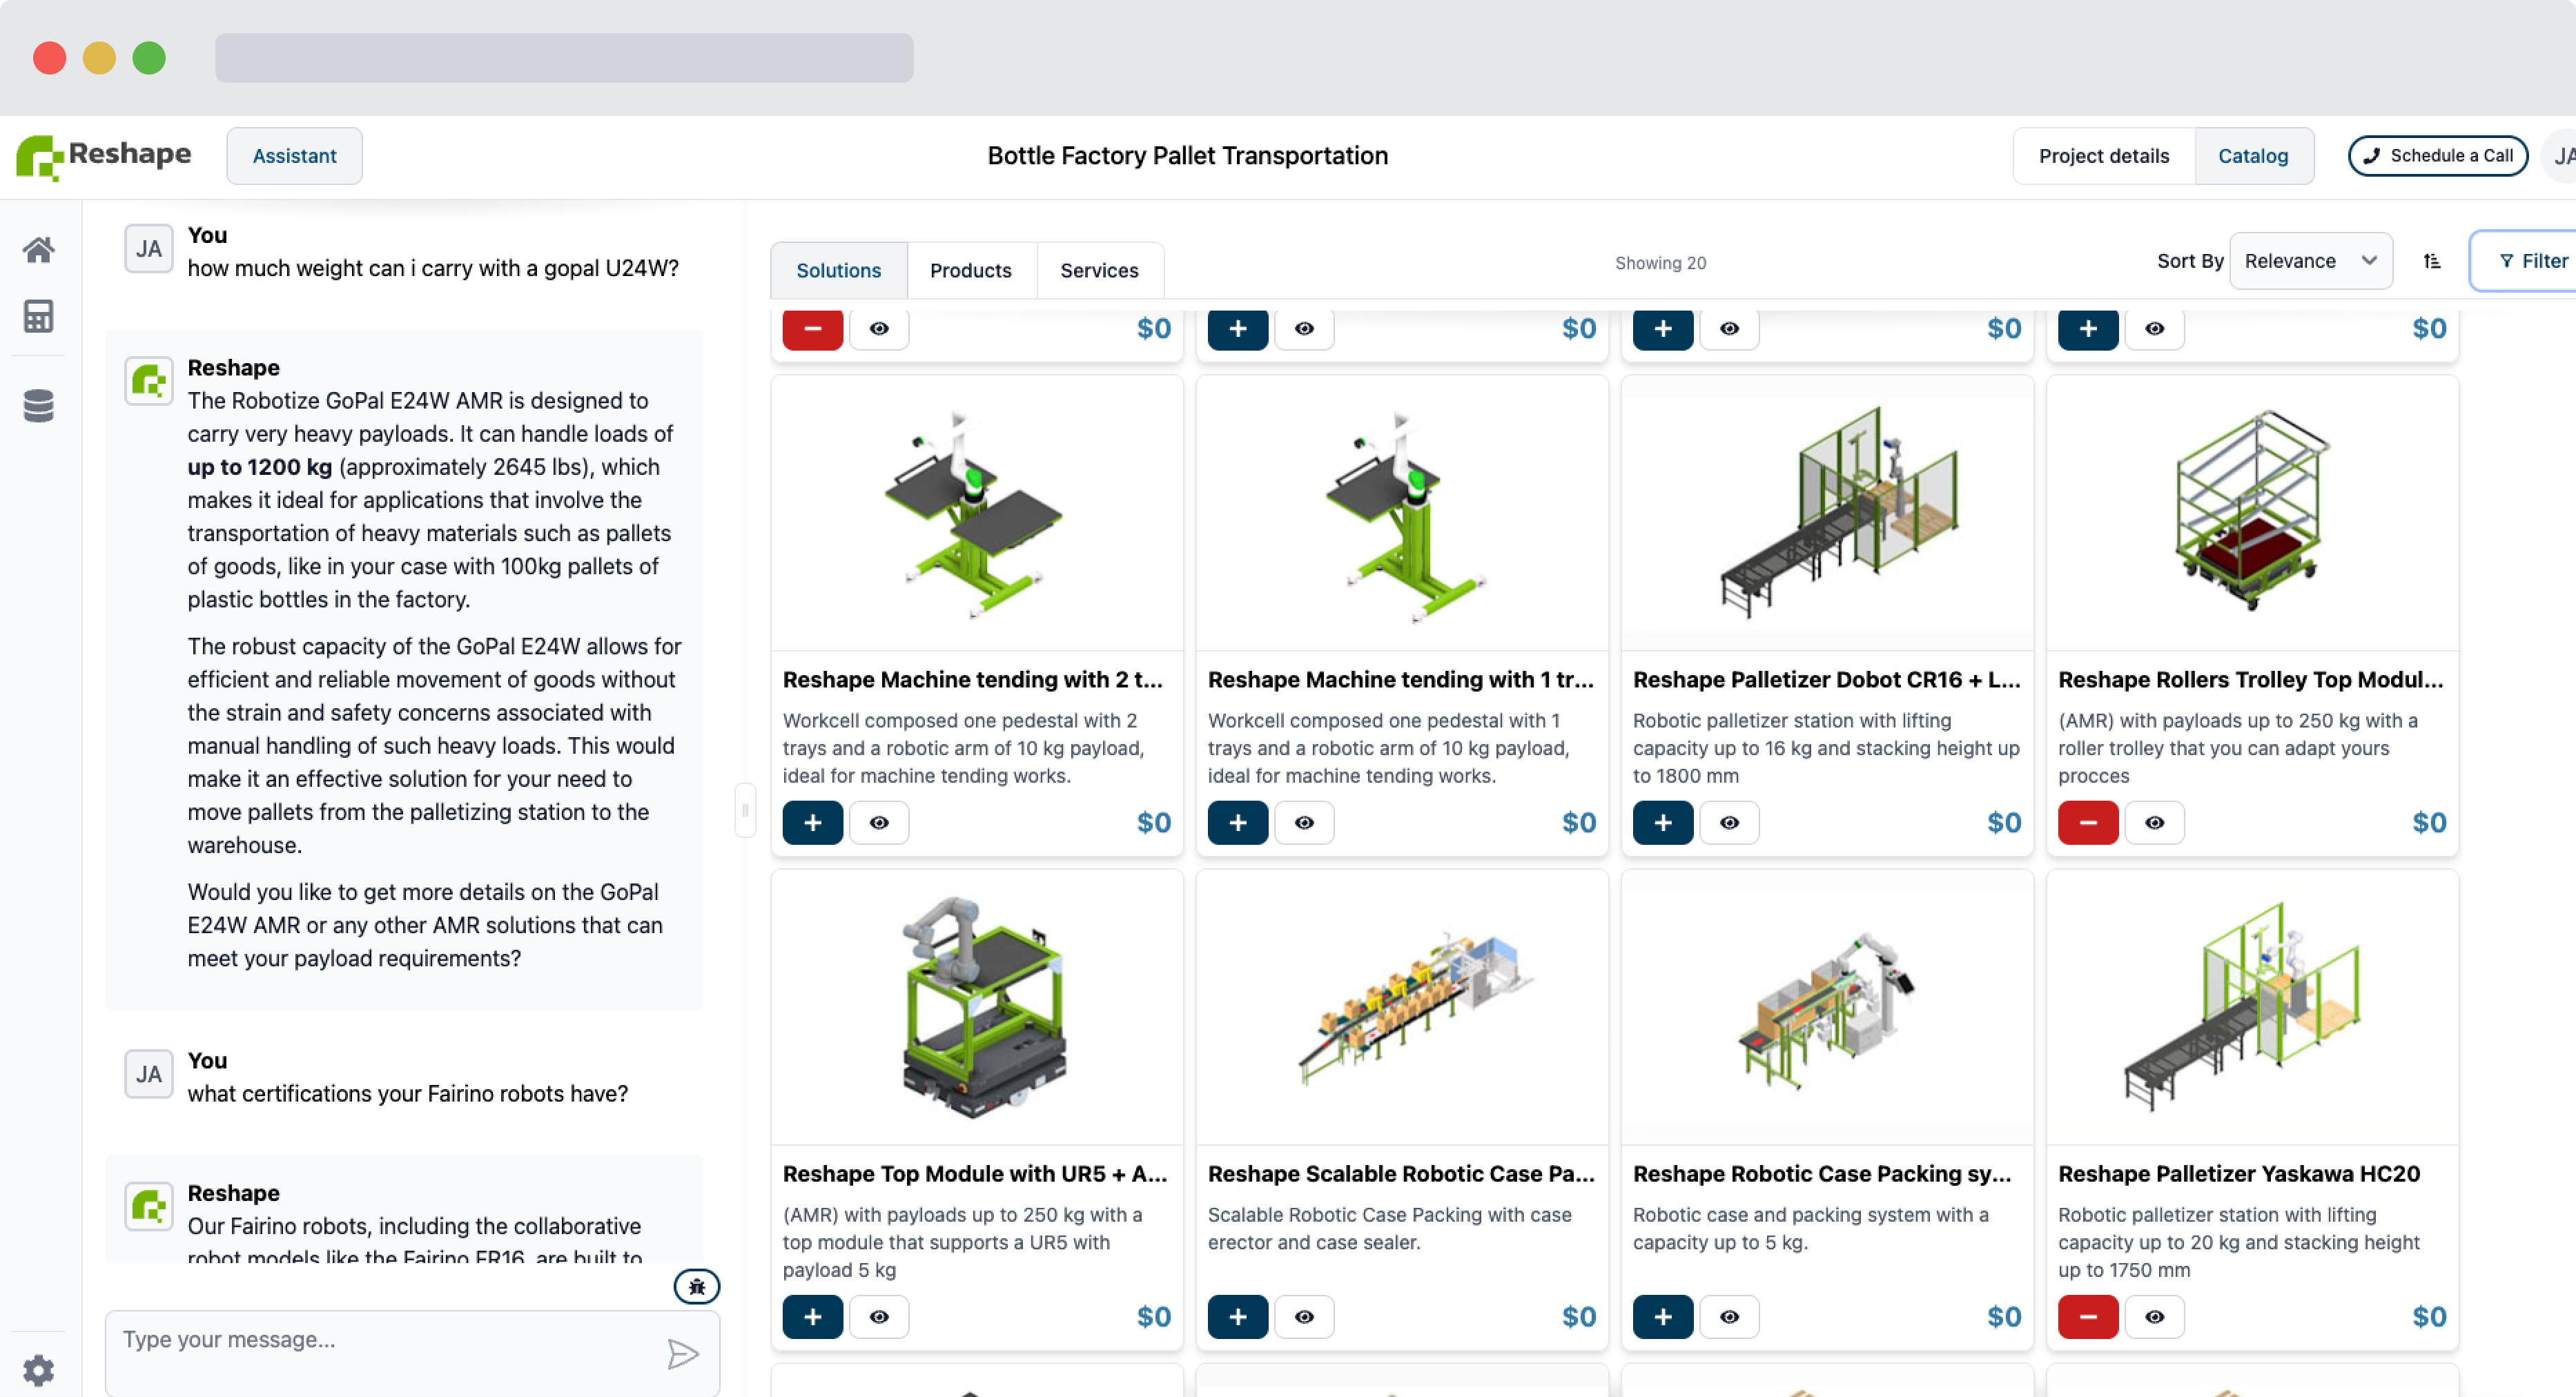The height and width of the screenshot is (1397, 2576).
Task: View Reshape Scalable Robotic Case Packing eye icon
Action: click(x=1304, y=1316)
